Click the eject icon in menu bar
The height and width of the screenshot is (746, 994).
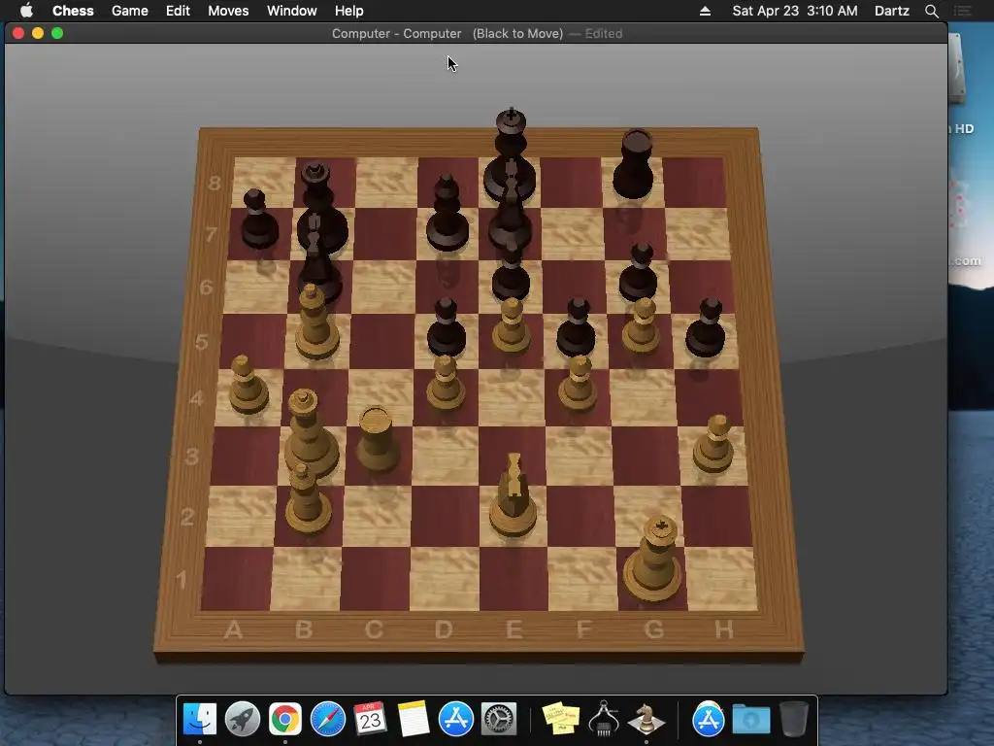[705, 11]
